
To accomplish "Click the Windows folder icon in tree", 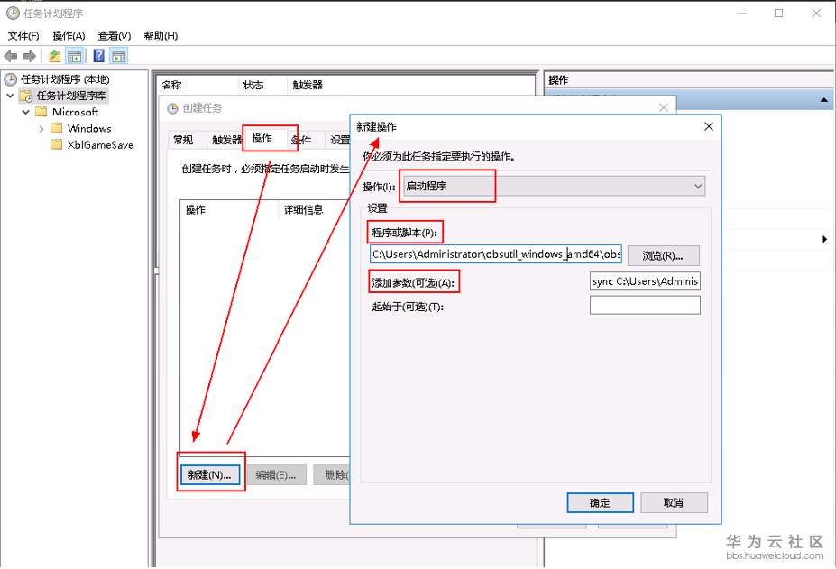I will (x=57, y=128).
